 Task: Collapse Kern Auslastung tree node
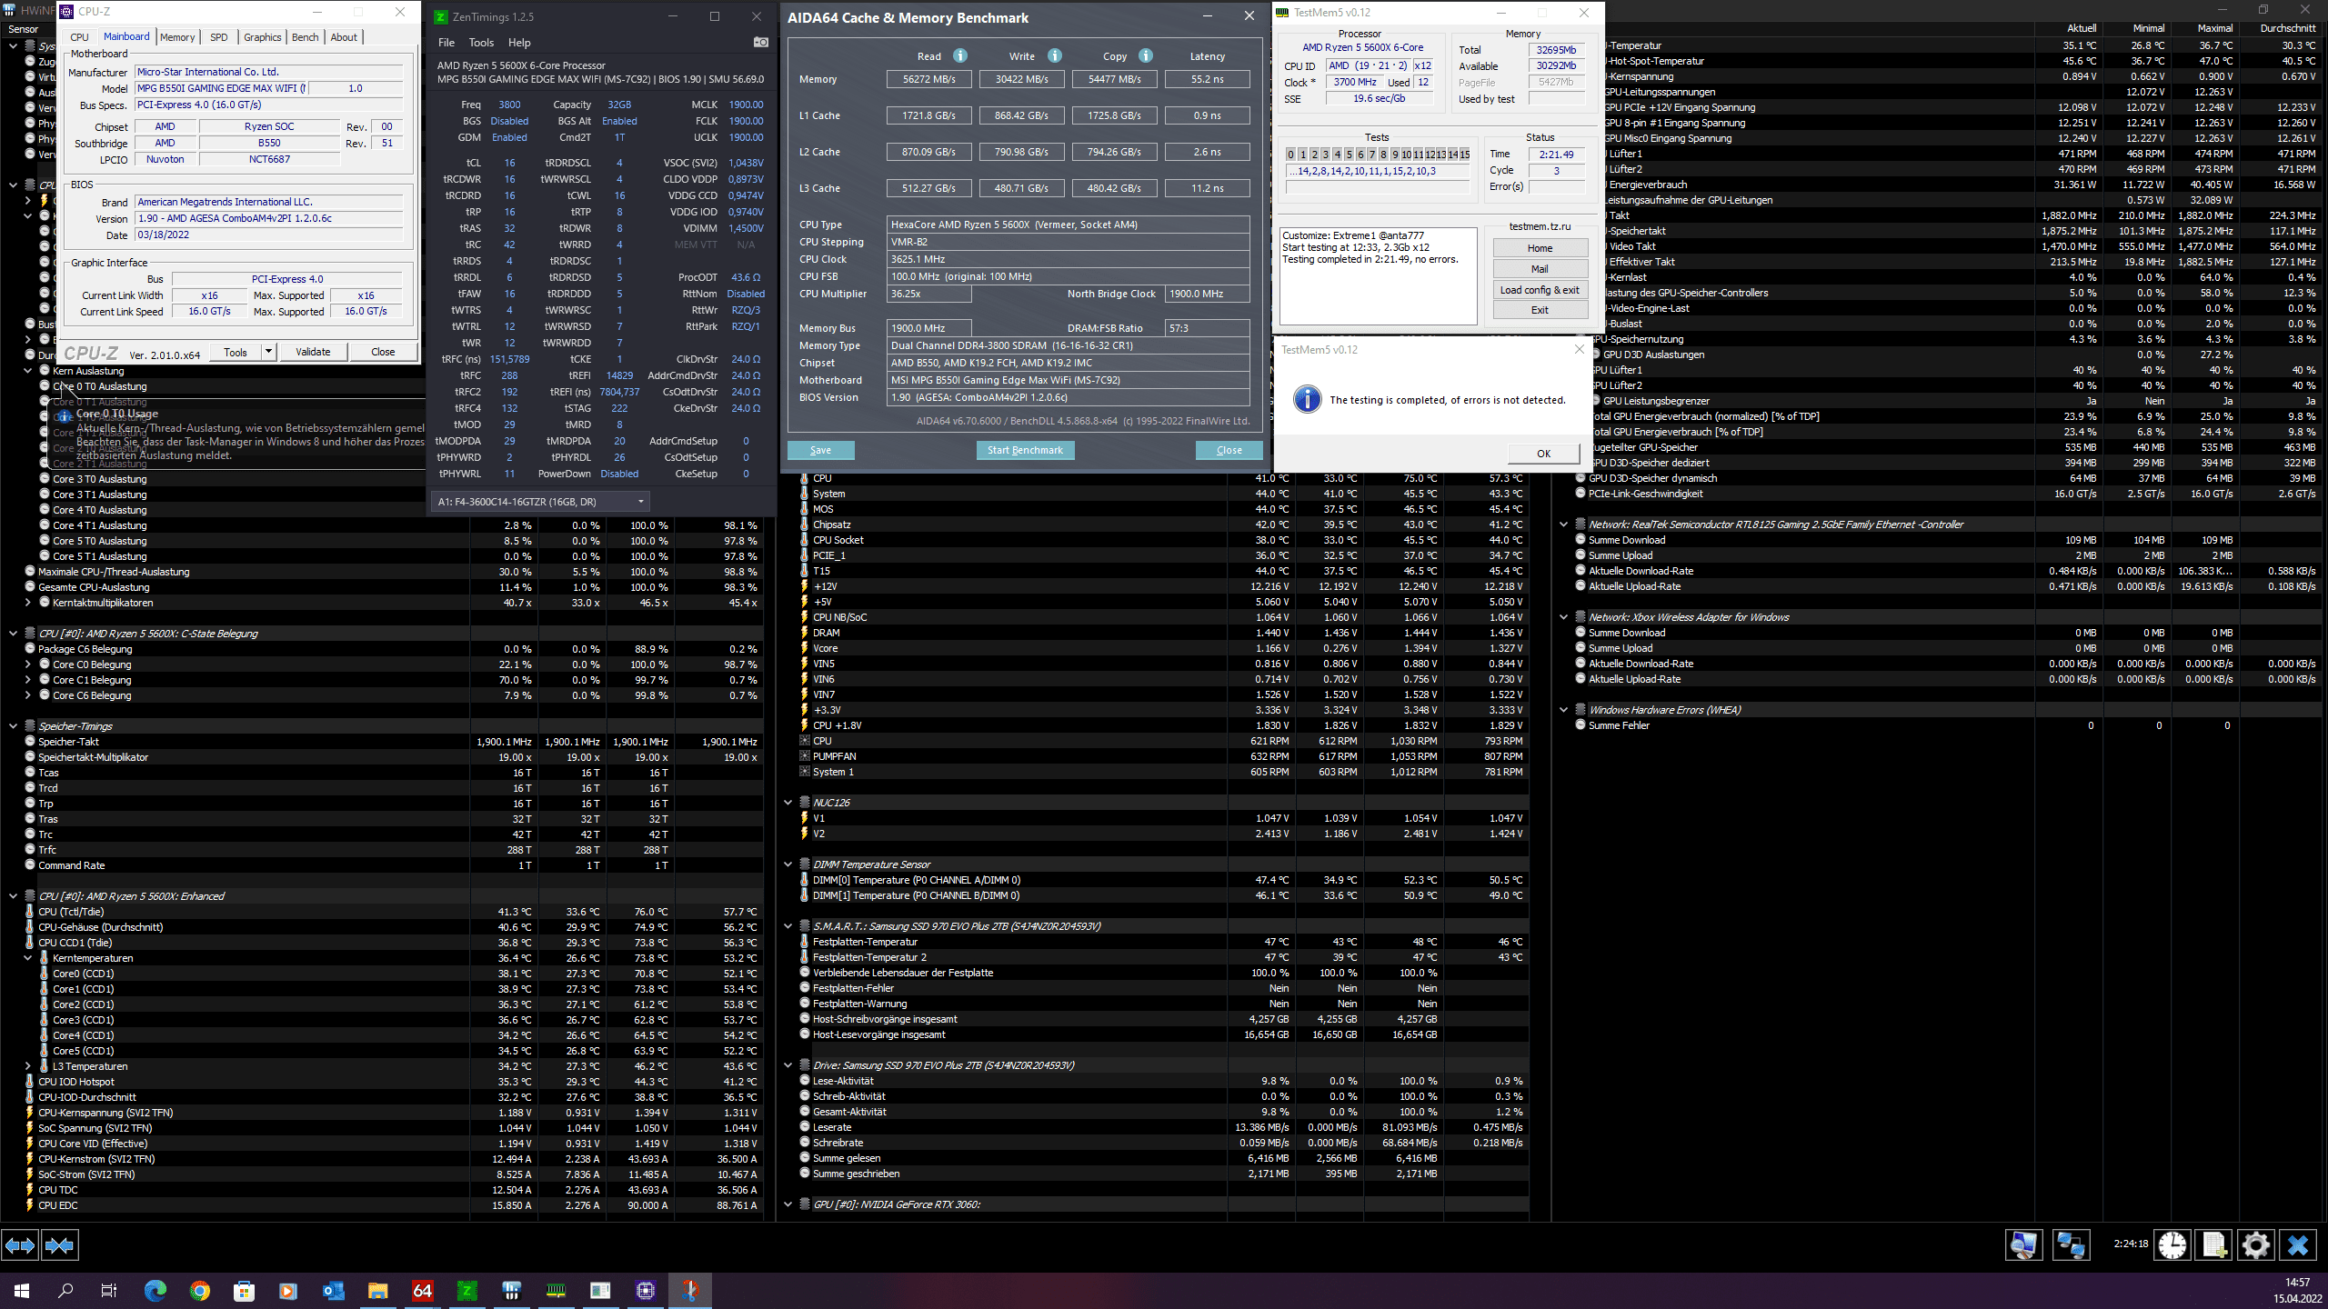point(28,371)
